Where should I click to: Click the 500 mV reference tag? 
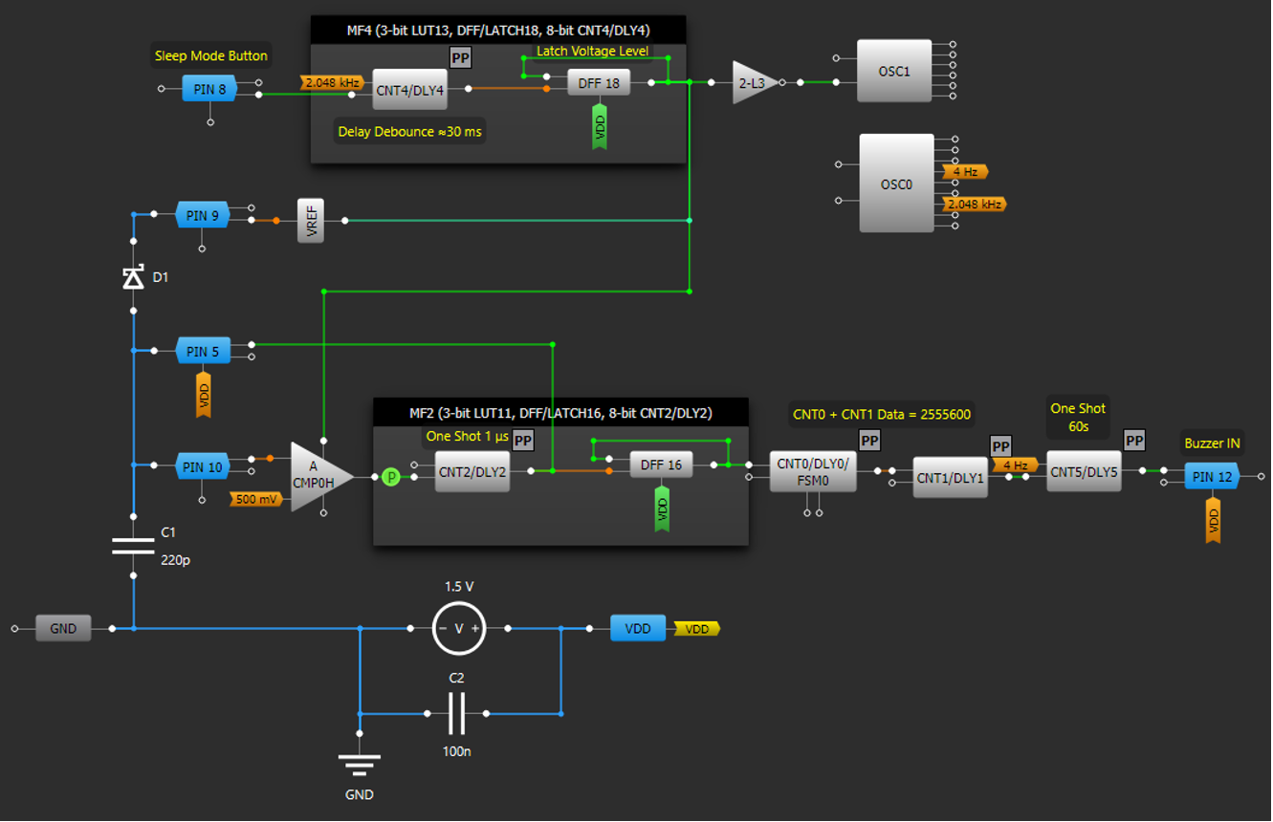[257, 499]
